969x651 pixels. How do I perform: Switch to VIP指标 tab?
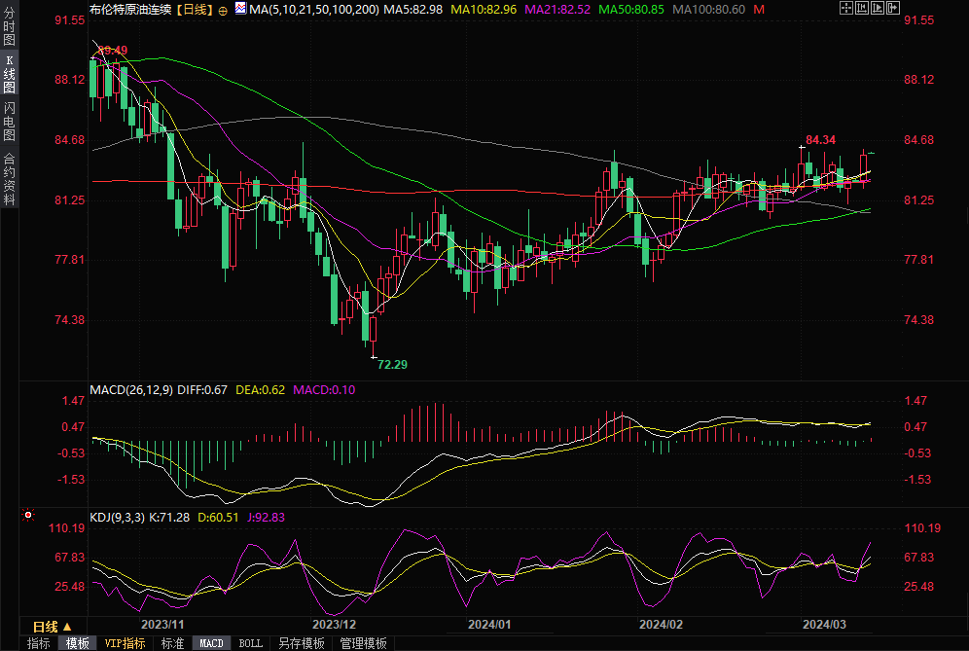[x=125, y=643]
